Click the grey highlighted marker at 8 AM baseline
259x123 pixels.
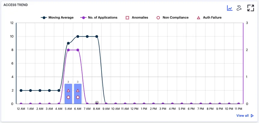point(97,103)
